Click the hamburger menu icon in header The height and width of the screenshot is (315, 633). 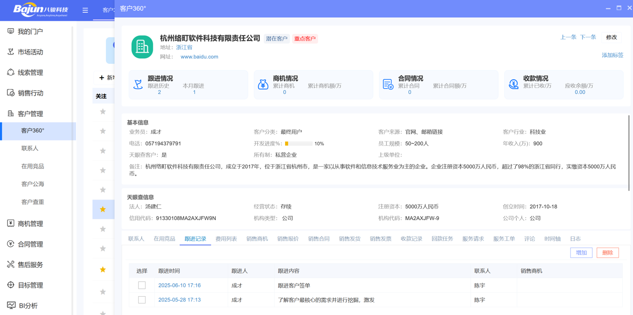click(85, 10)
